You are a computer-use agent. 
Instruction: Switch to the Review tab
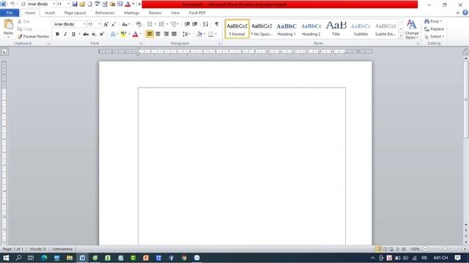[x=155, y=13]
